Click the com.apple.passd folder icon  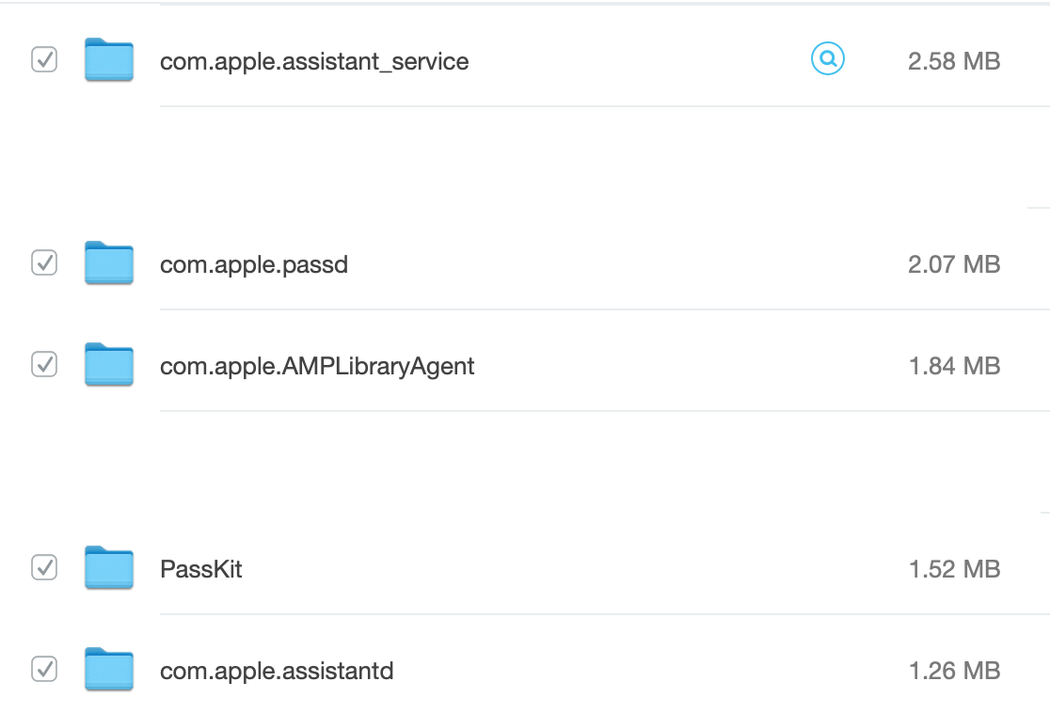108,263
